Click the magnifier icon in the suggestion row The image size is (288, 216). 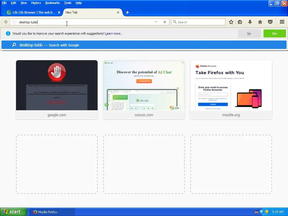coord(14,45)
